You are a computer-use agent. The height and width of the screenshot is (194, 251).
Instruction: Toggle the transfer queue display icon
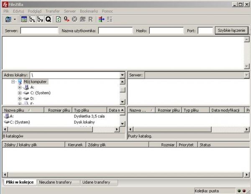point(48,19)
